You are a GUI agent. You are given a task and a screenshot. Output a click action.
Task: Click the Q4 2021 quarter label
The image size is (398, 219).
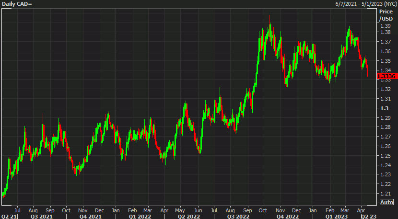[90, 217]
